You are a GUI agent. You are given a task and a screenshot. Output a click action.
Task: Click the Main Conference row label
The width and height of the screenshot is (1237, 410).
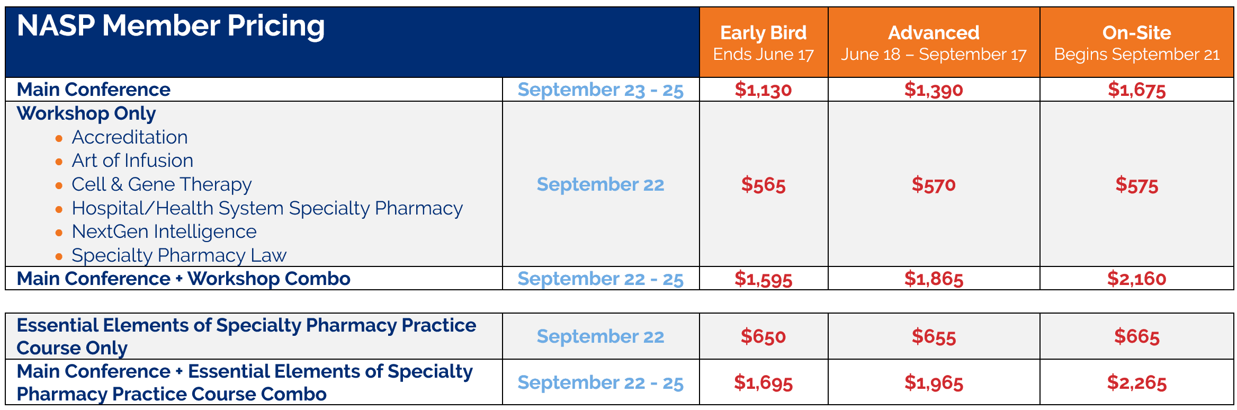pyautogui.click(x=93, y=90)
